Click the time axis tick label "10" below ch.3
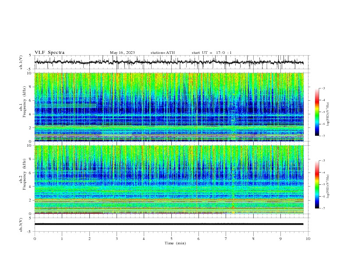The height and width of the screenshot is (268, 347). click(x=308, y=239)
